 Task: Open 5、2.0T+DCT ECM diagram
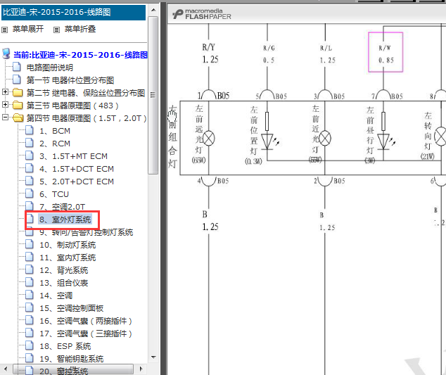click(77, 182)
